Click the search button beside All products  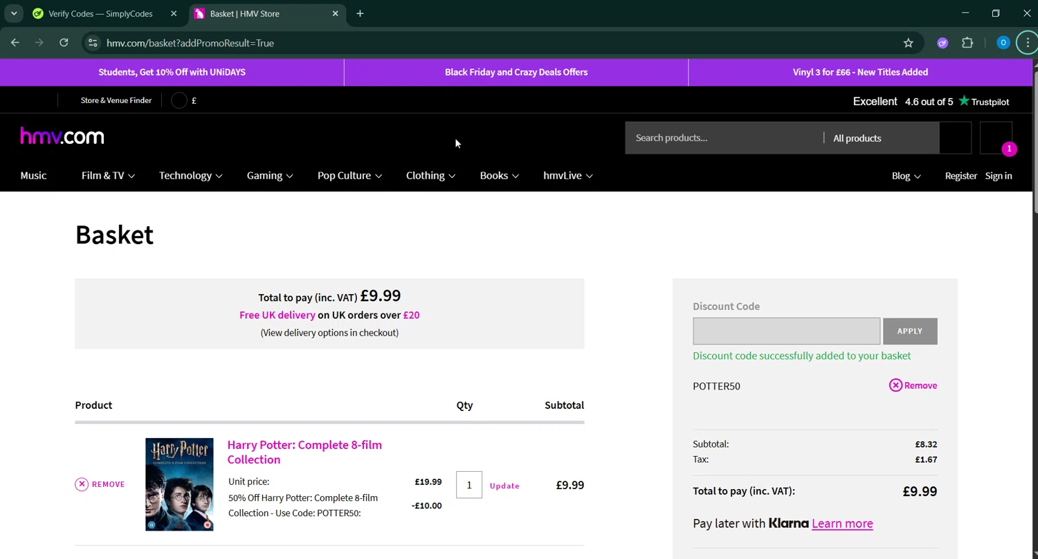coord(956,138)
